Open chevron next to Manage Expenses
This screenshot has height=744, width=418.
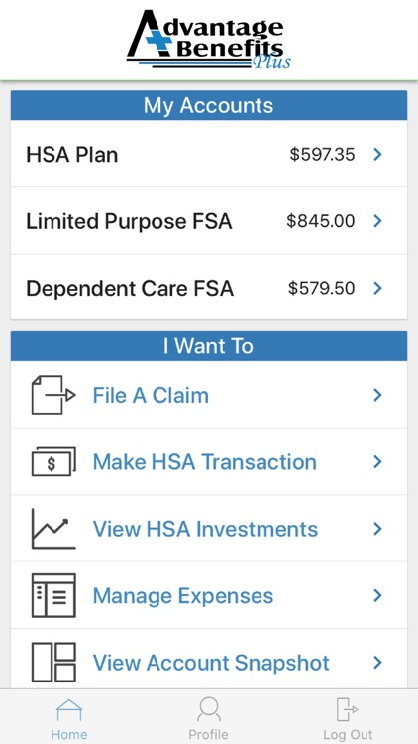click(x=377, y=595)
